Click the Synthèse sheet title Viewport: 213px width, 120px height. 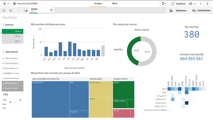click(x=10, y=17)
